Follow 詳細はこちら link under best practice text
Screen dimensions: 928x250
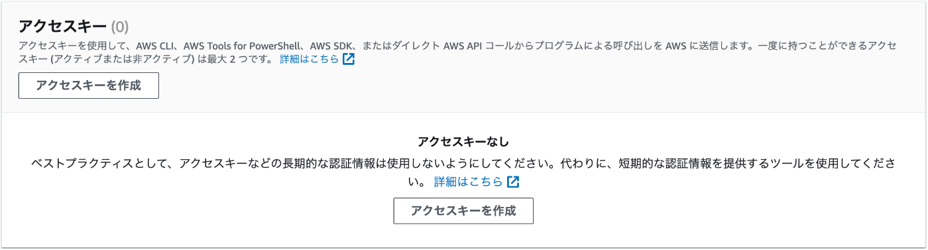click(x=468, y=182)
